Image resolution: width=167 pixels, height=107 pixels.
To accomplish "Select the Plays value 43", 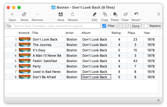I will (135, 61).
